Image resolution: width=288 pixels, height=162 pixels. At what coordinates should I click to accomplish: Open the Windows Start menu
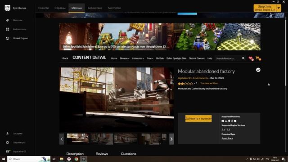[4, 159]
